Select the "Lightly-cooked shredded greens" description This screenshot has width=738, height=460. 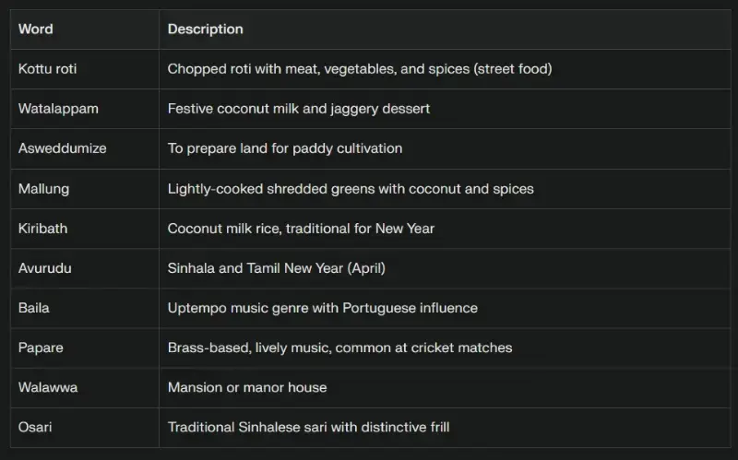pos(351,188)
